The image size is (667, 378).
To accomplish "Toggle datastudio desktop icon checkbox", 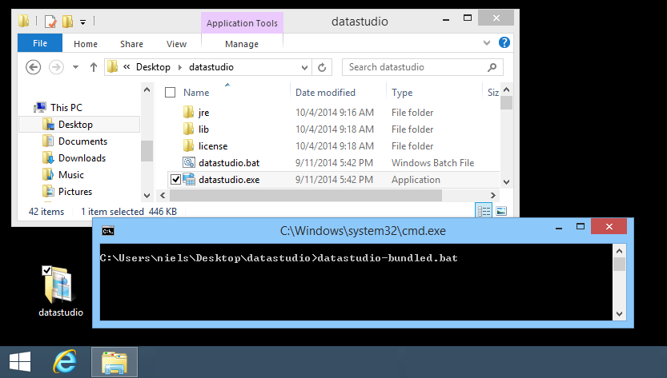I will (x=46, y=271).
